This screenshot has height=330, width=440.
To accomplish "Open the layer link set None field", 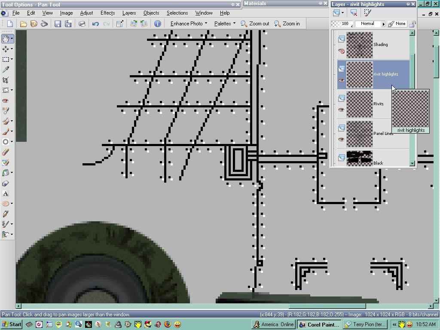I will pyautogui.click(x=397, y=24).
